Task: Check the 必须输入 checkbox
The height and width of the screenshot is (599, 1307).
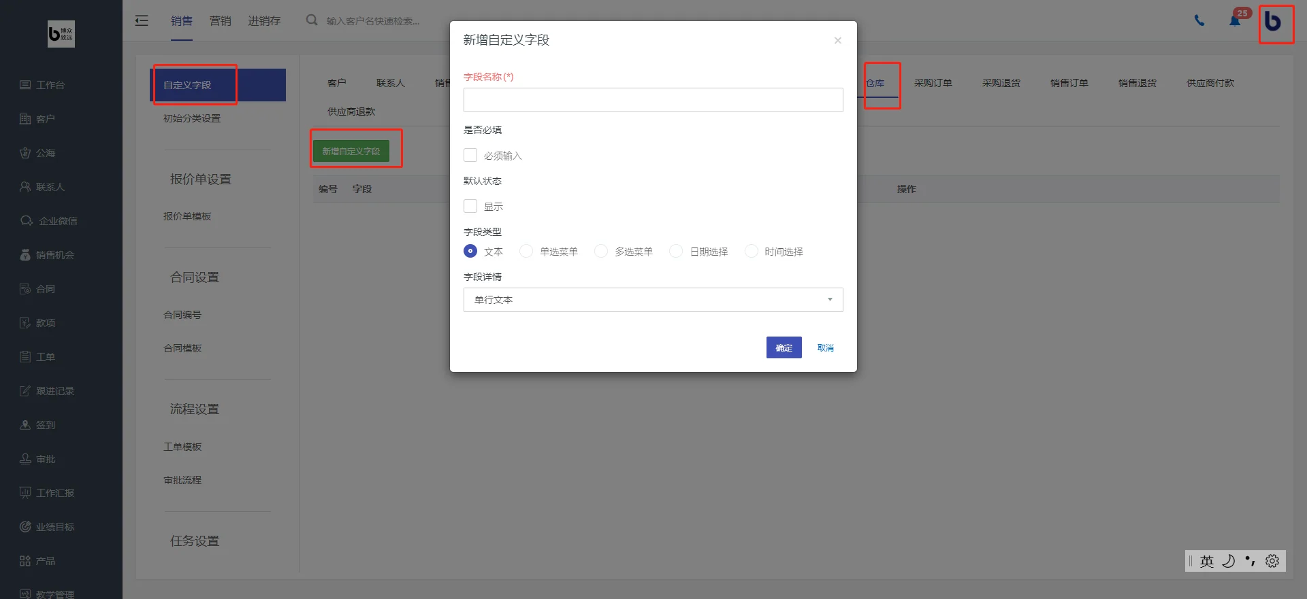Action: (470, 155)
